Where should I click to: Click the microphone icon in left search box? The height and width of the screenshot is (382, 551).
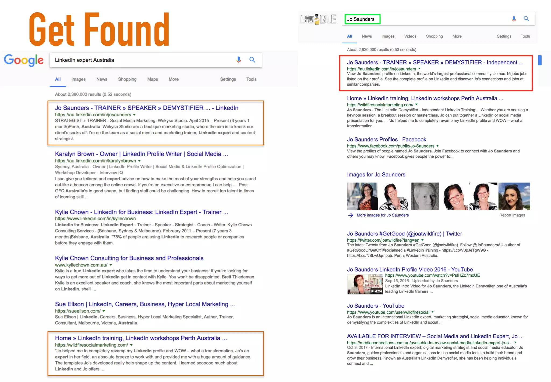pyautogui.click(x=239, y=60)
